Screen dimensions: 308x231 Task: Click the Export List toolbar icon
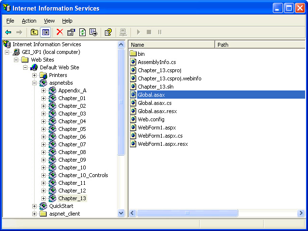tap(93, 32)
